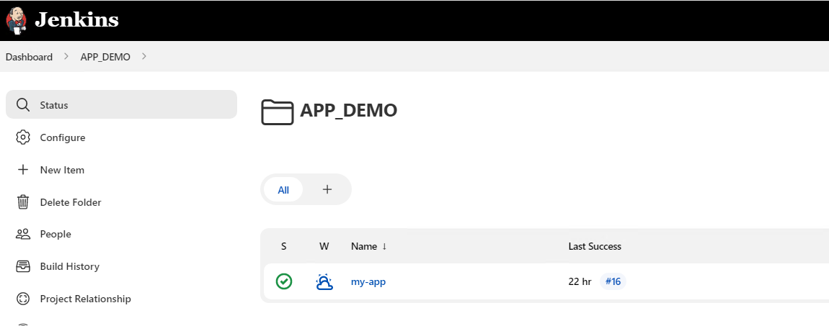Click the Delete Folder trash icon
This screenshot has height=326, width=829.
tap(23, 202)
